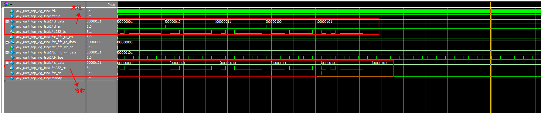Select the tx_fifo_wr_en signal name
This screenshot has height=113, width=541.
tap(45, 47)
